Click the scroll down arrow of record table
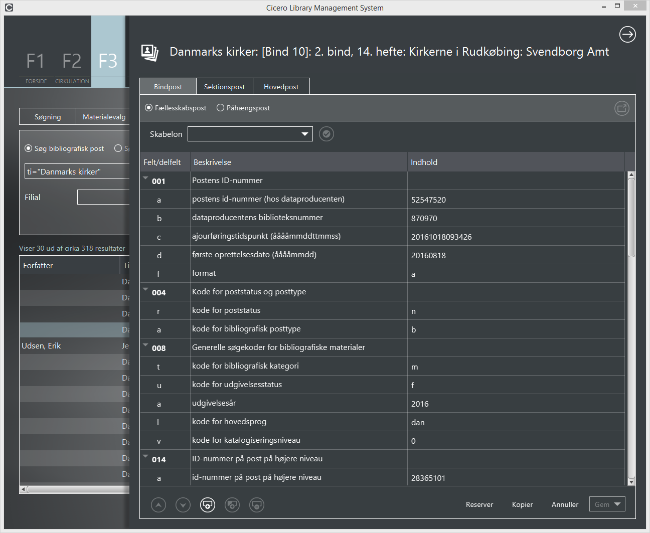This screenshot has height=533, width=650. (x=631, y=482)
